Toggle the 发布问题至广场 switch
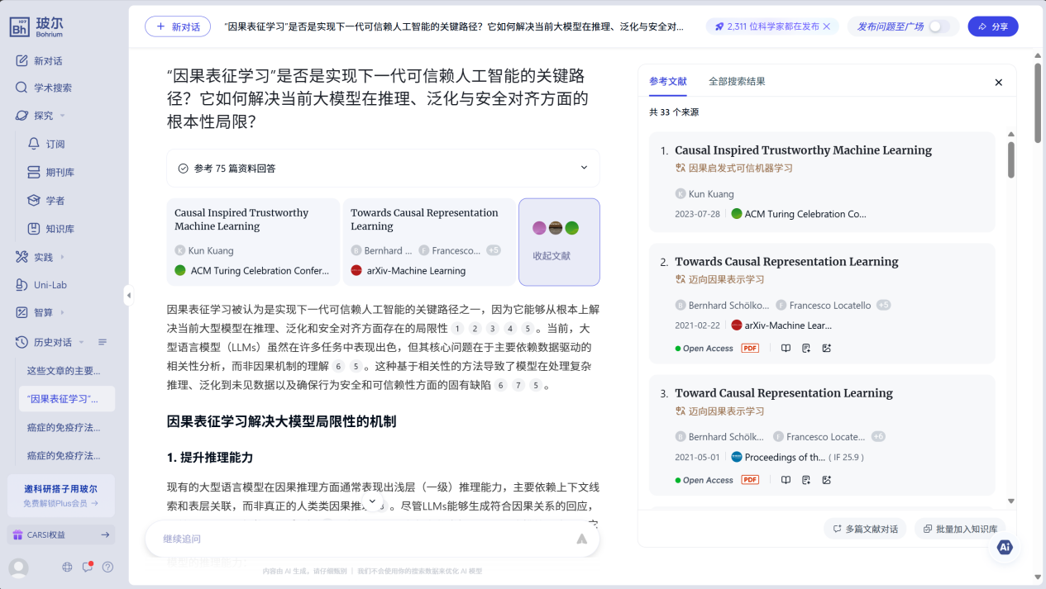1046x589 pixels. [939, 26]
